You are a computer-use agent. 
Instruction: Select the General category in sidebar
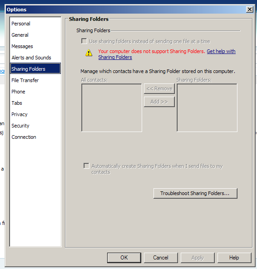tap(20, 35)
